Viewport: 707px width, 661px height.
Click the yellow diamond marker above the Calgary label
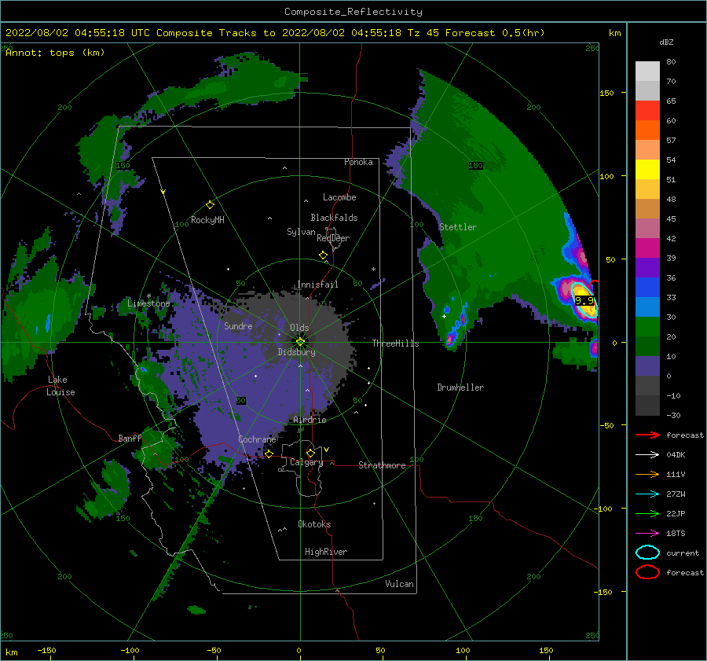pyautogui.click(x=310, y=453)
